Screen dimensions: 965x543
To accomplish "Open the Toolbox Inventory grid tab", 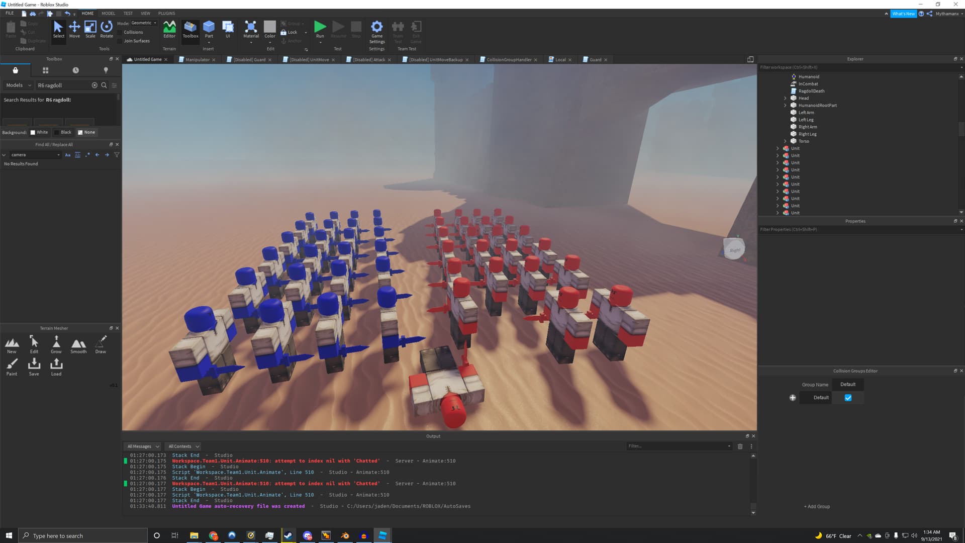I will (45, 70).
